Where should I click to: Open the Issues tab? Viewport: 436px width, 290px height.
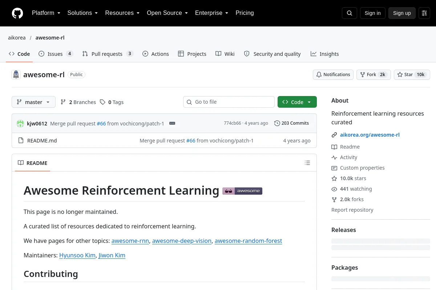pyautogui.click(x=56, y=54)
